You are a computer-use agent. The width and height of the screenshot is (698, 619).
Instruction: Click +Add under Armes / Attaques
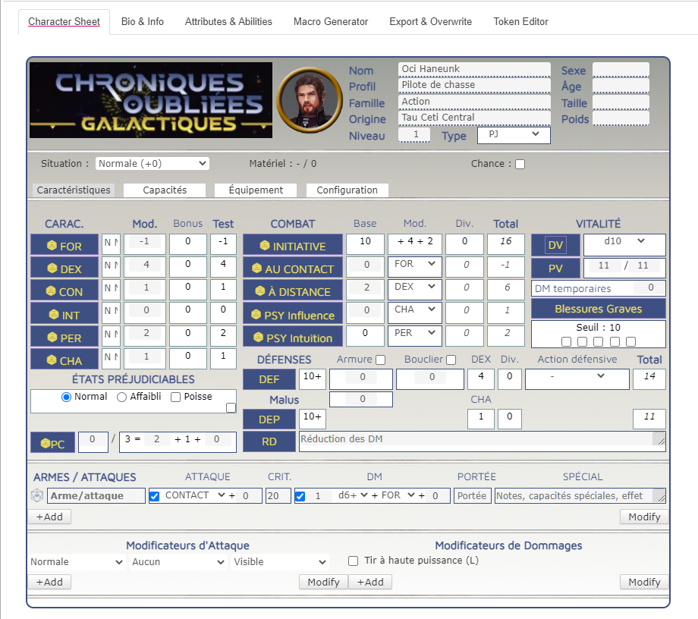[49, 517]
